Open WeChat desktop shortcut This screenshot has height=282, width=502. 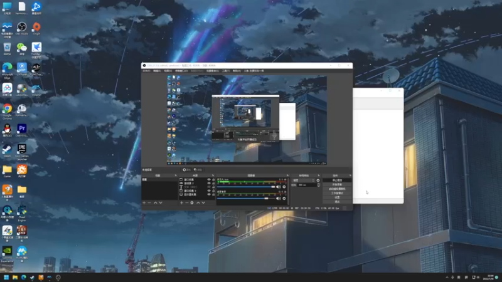pyautogui.click(x=22, y=49)
